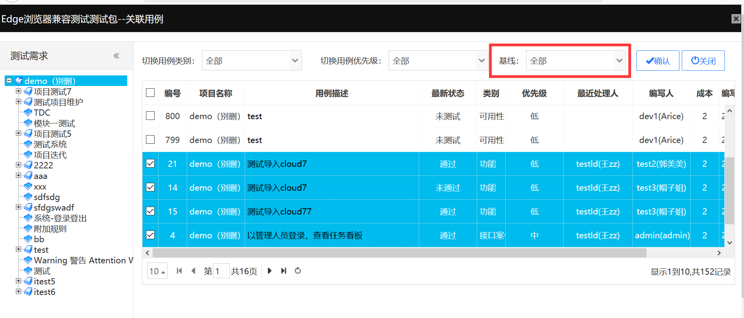Click vertical scrollbar thumb of table
The width and height of the screenshot is (744, 318).
729,190
